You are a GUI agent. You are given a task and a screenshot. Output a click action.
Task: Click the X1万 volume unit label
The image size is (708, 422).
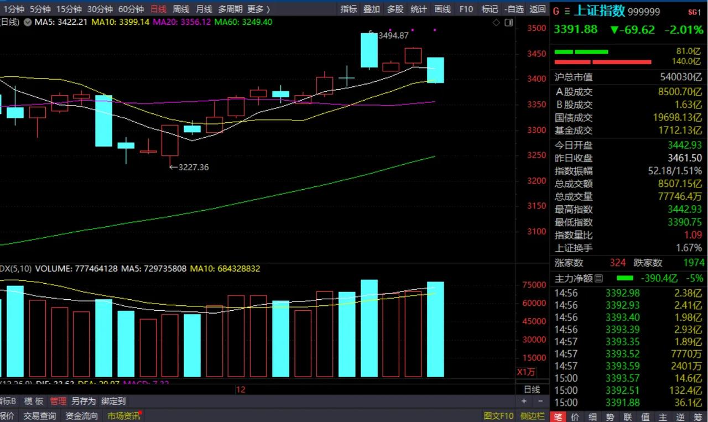click(526, 372)
